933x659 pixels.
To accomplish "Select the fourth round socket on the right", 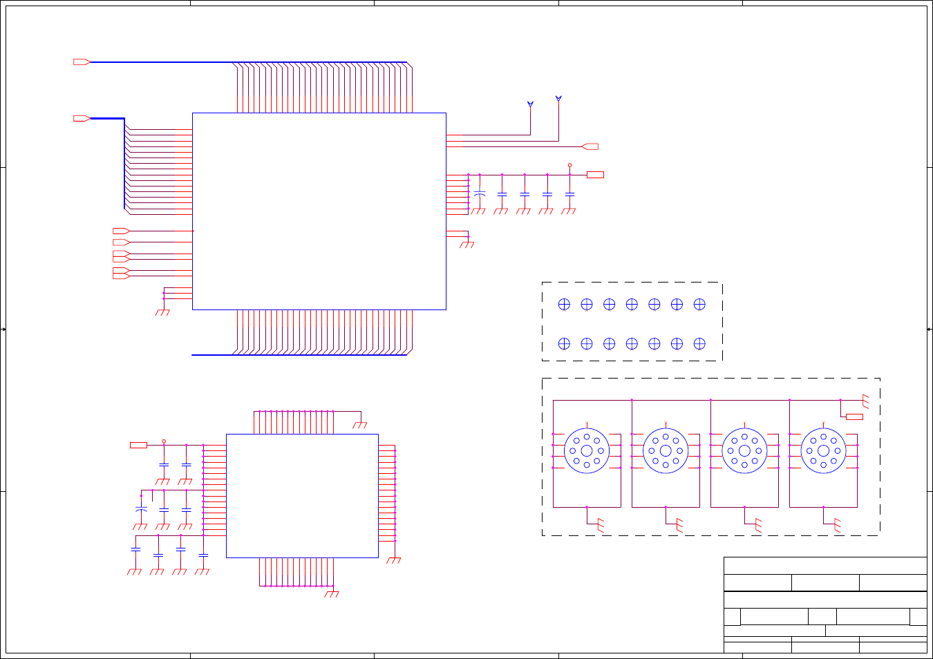I will [x=823, y=451].
